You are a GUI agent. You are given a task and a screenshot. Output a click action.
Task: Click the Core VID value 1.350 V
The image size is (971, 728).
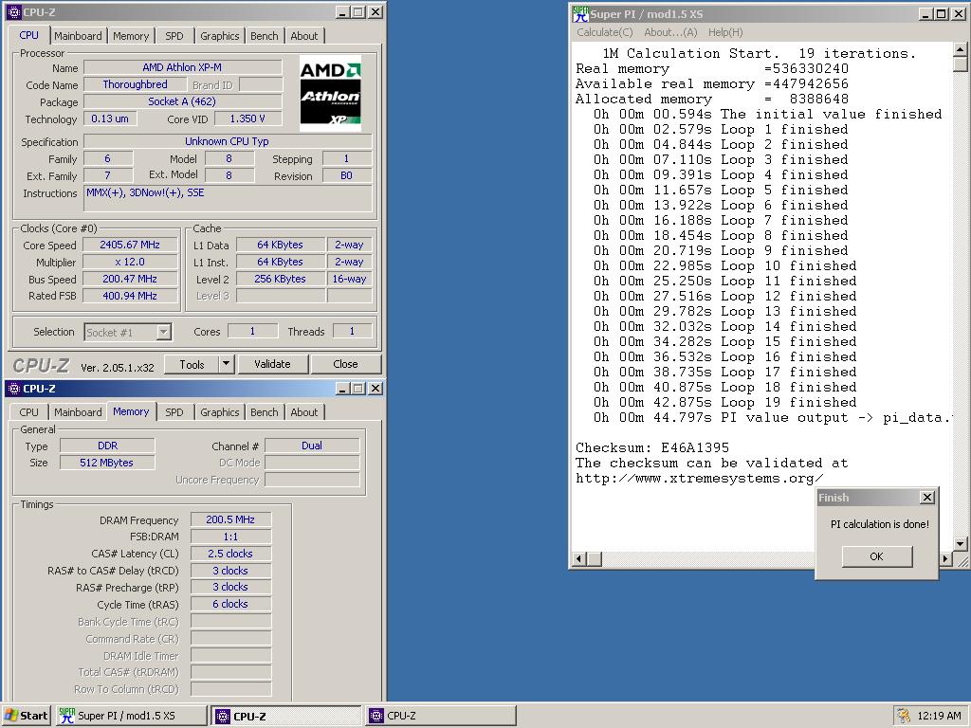247,118
